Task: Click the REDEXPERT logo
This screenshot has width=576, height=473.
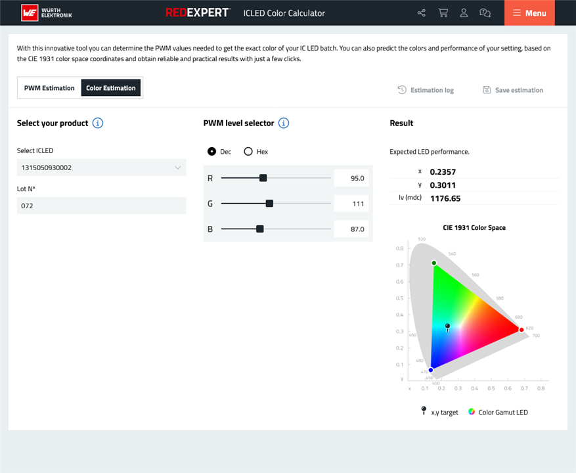Action: [x=198, y=12]
